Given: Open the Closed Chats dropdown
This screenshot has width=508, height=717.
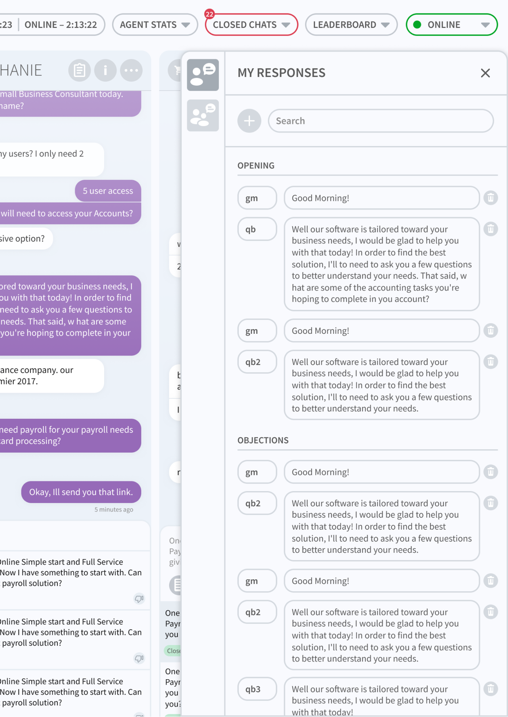Looking at the screenshot, I should (251, 25).
